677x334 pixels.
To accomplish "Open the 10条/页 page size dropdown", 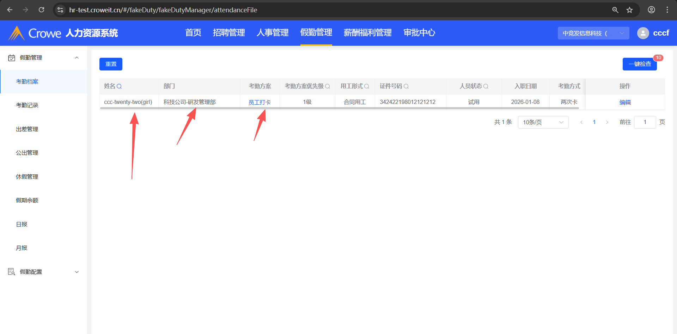I will click(543, 122).
